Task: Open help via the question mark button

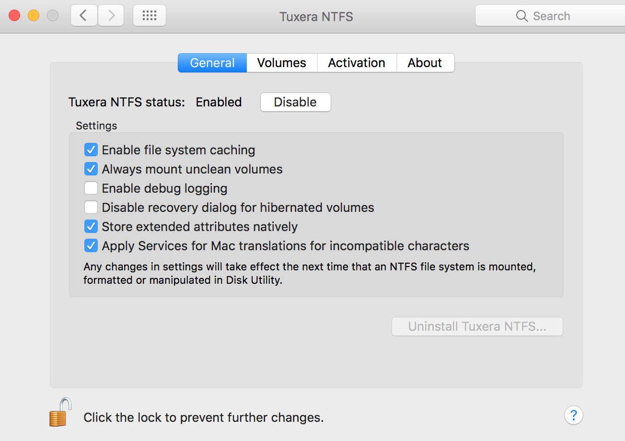Action: 573,415
